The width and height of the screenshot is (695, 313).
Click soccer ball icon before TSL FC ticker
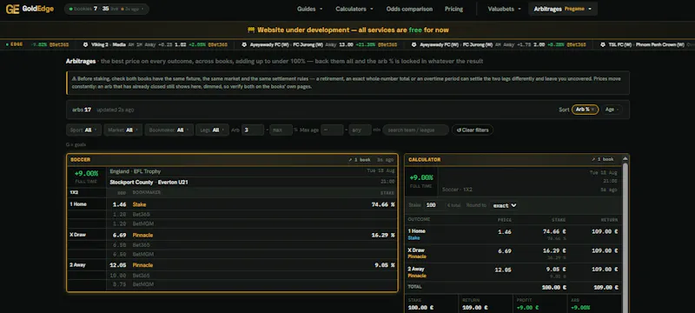click(x=603, y=44)
